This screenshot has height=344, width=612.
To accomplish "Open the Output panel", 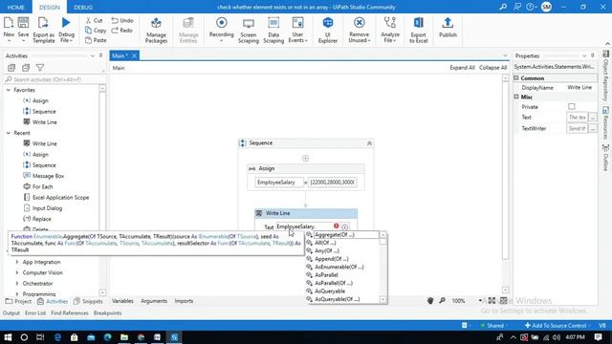I will point(11,313).
